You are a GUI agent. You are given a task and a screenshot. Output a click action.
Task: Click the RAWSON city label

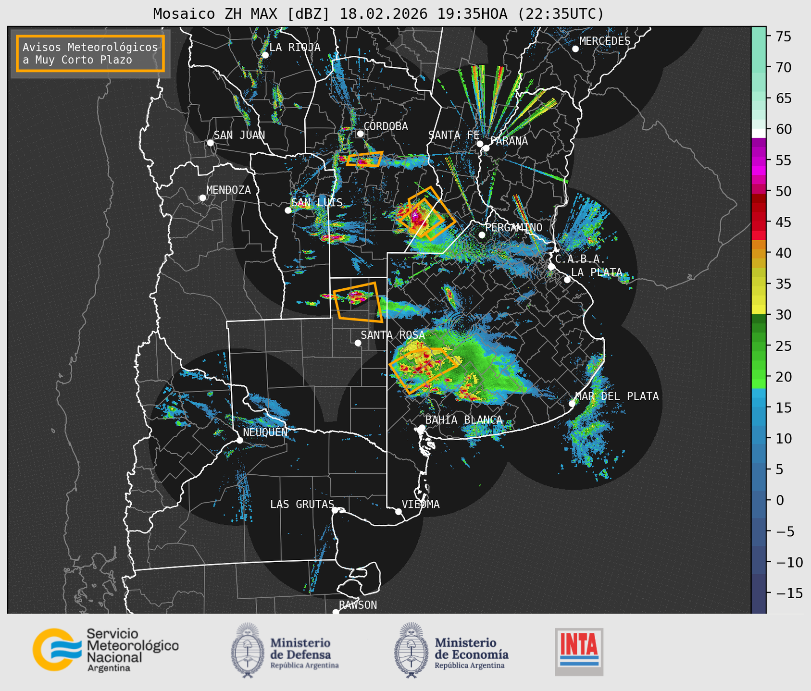pyautogui.click(x=358, y=605)
